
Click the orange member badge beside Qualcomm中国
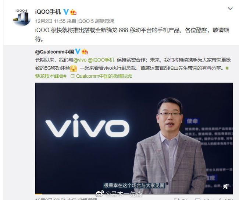85,52
